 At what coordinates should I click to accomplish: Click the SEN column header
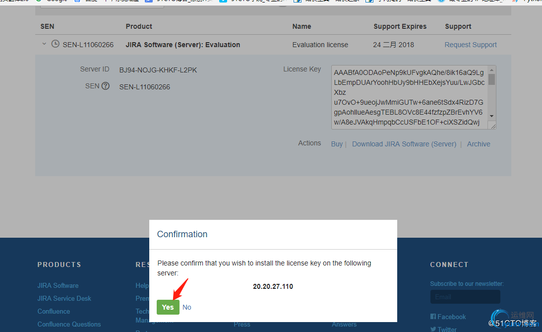47,26
